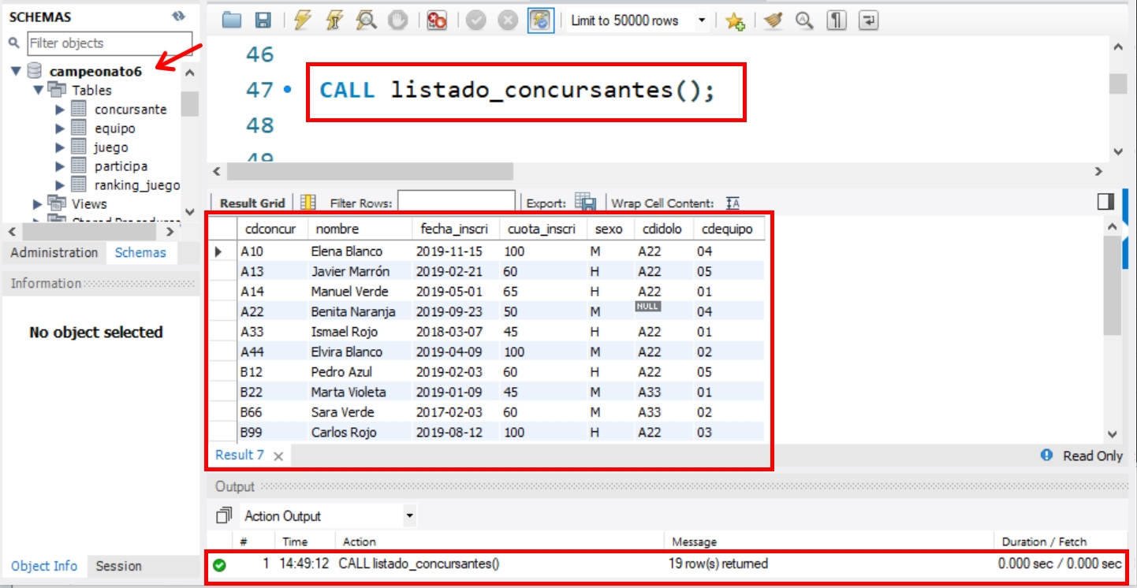The width and height of the screenshot is (1137, 588).
Task: Execute the whole script with lightning icon
Action: coord(302,21)
